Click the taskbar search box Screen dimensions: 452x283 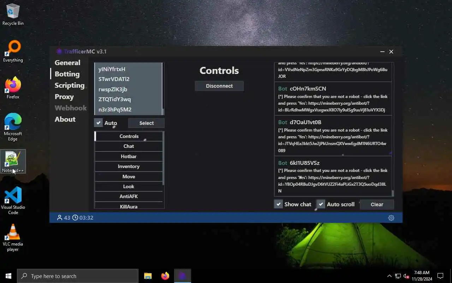(x=78, y=276)
